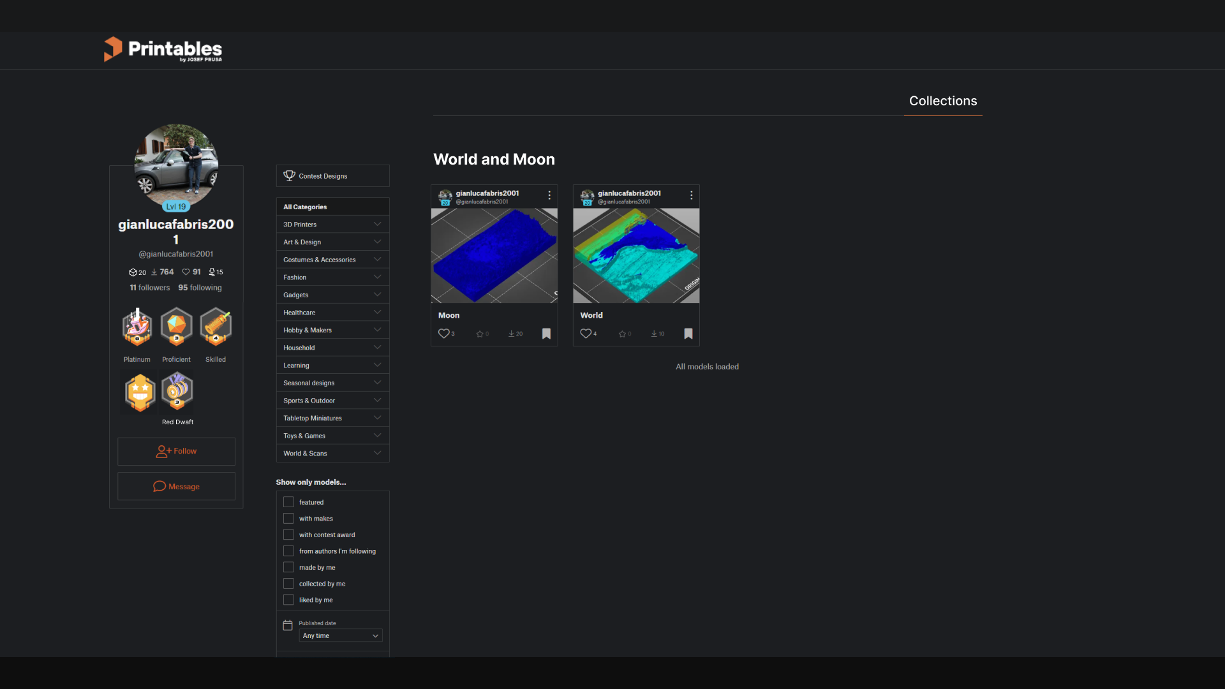This screenshot has height=689, width=1225.
Task: Click the All Categories filter label
Action: (x=304, y=207)
